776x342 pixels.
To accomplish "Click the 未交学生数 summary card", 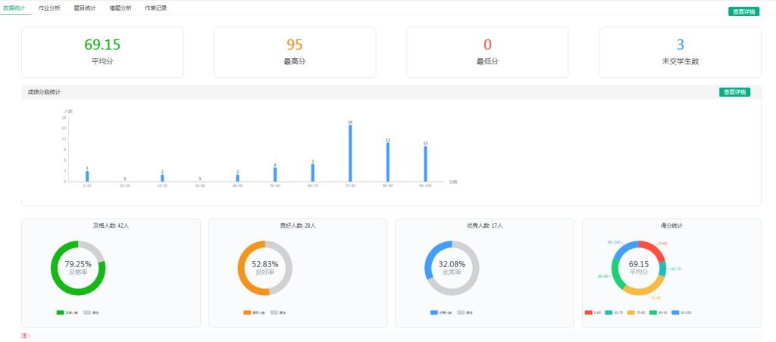I will [x=680, y=51].
